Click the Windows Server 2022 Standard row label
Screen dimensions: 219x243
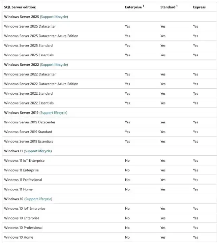tap(28, 93)
